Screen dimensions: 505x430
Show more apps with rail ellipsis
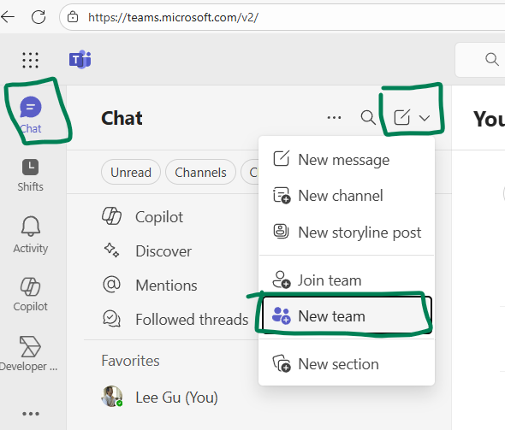31,414
